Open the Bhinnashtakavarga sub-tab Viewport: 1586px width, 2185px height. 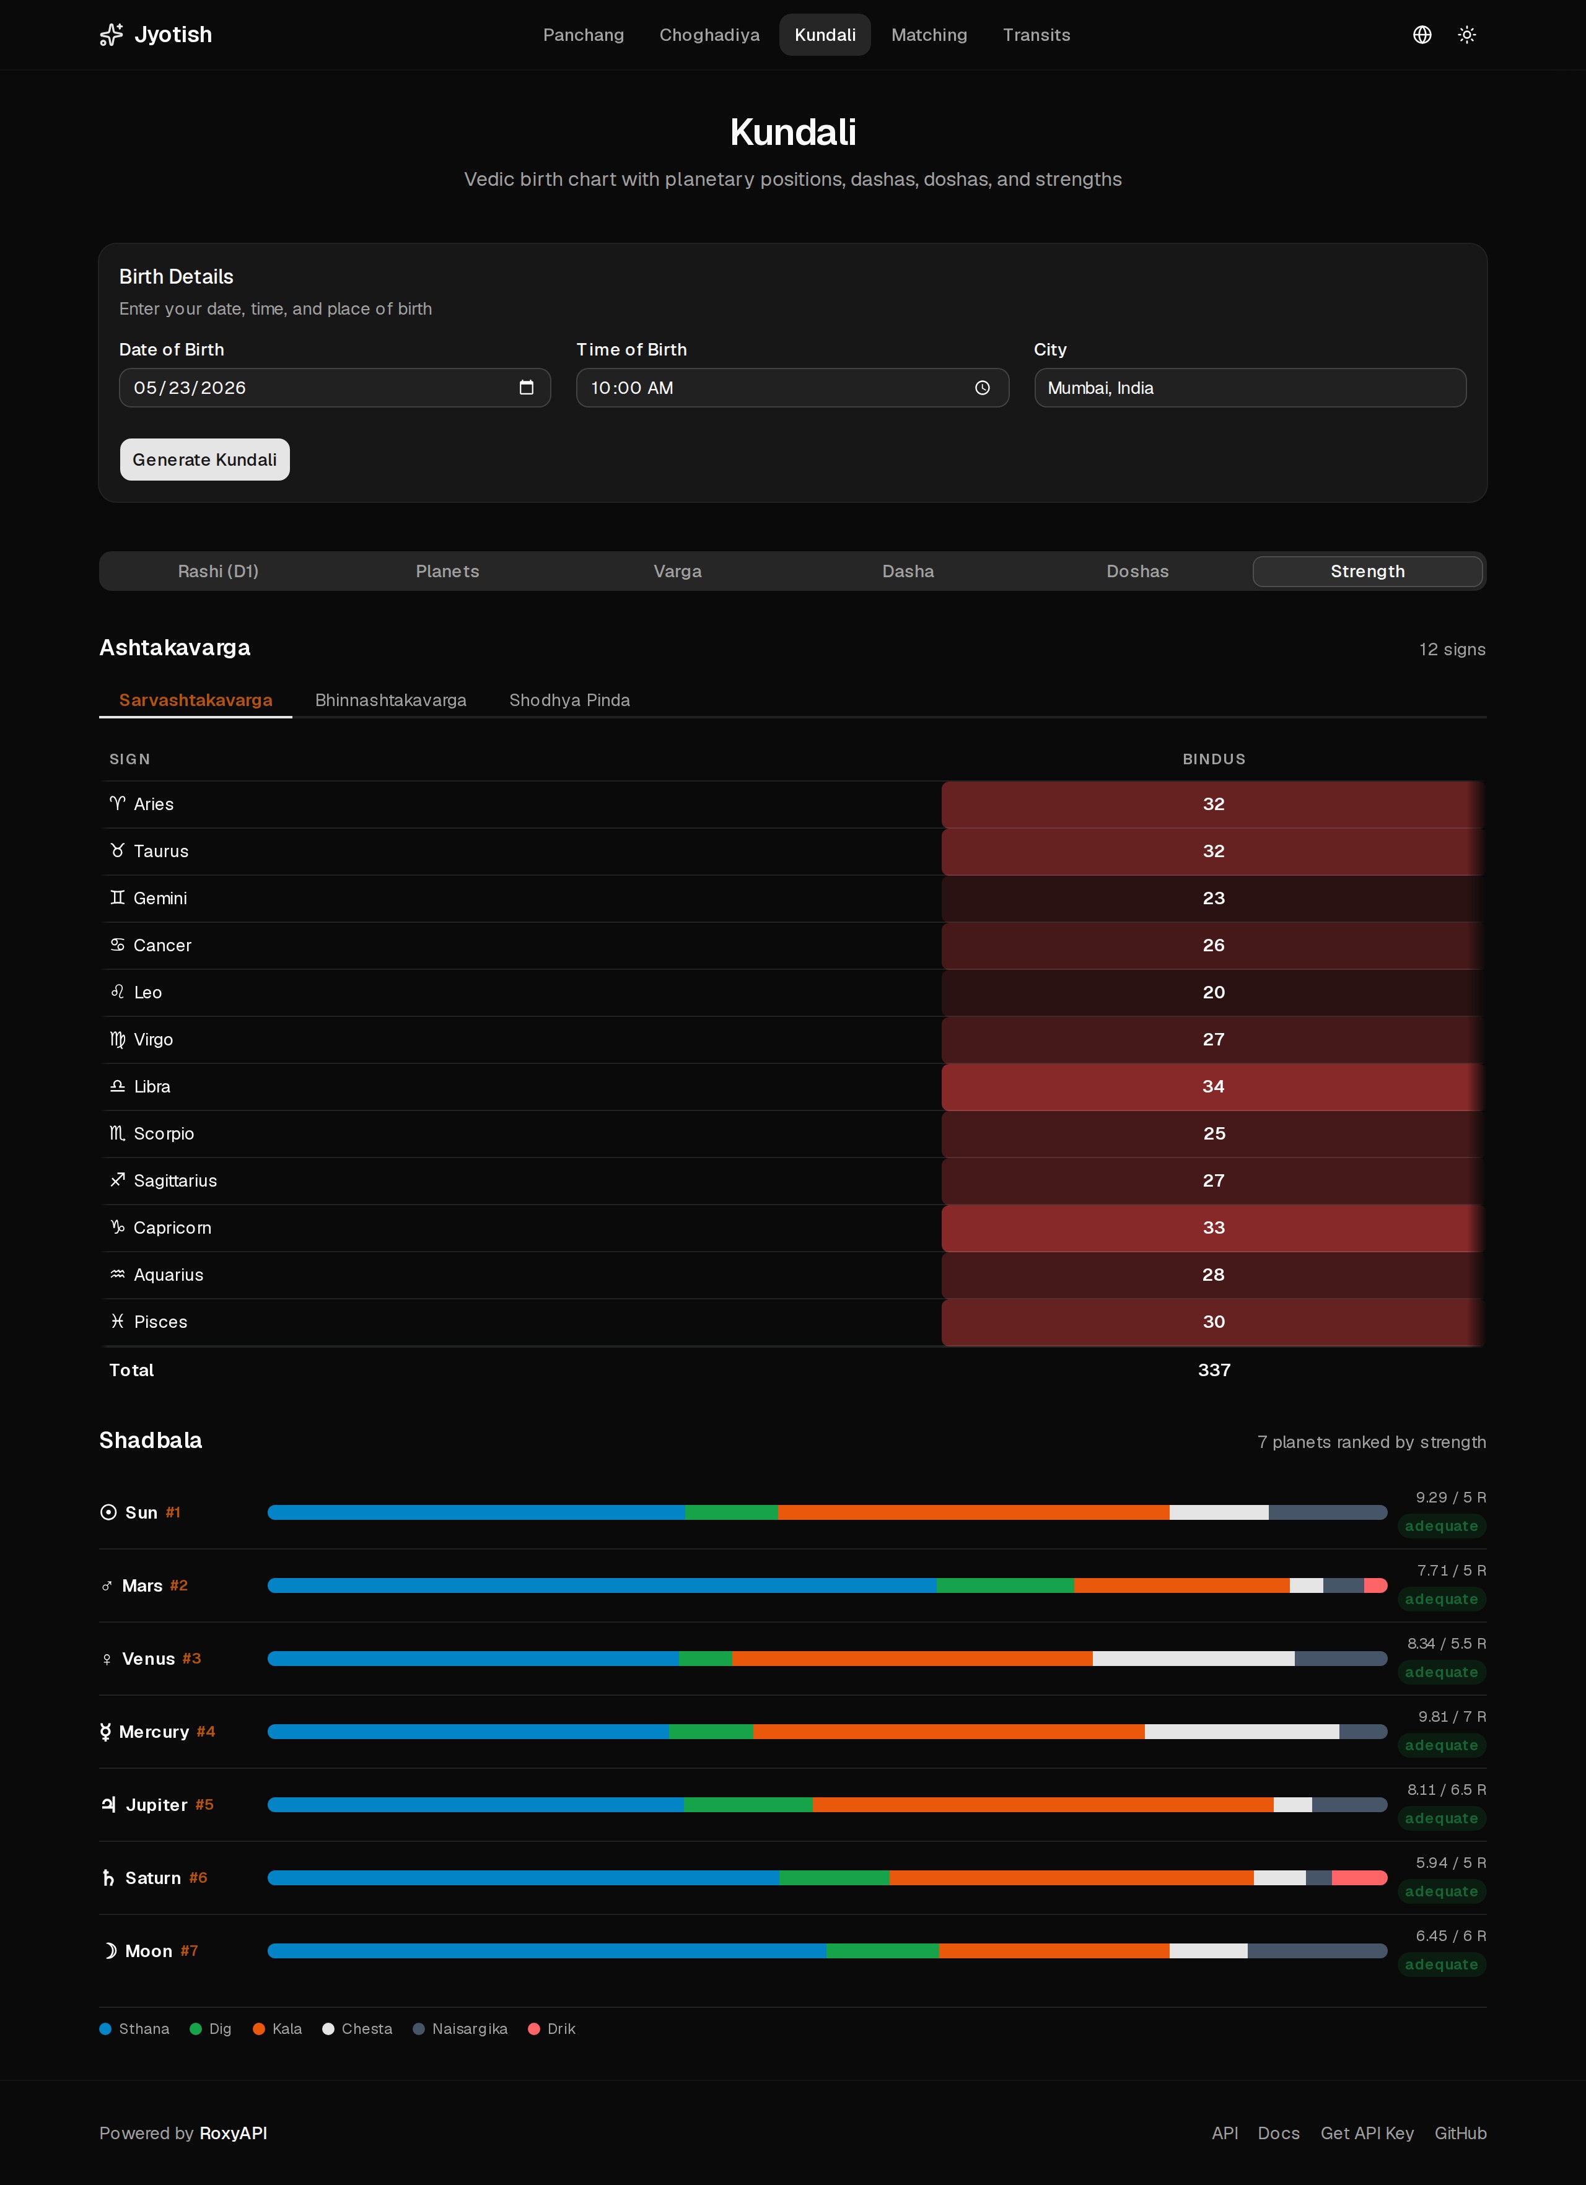[x=390, y=700]
